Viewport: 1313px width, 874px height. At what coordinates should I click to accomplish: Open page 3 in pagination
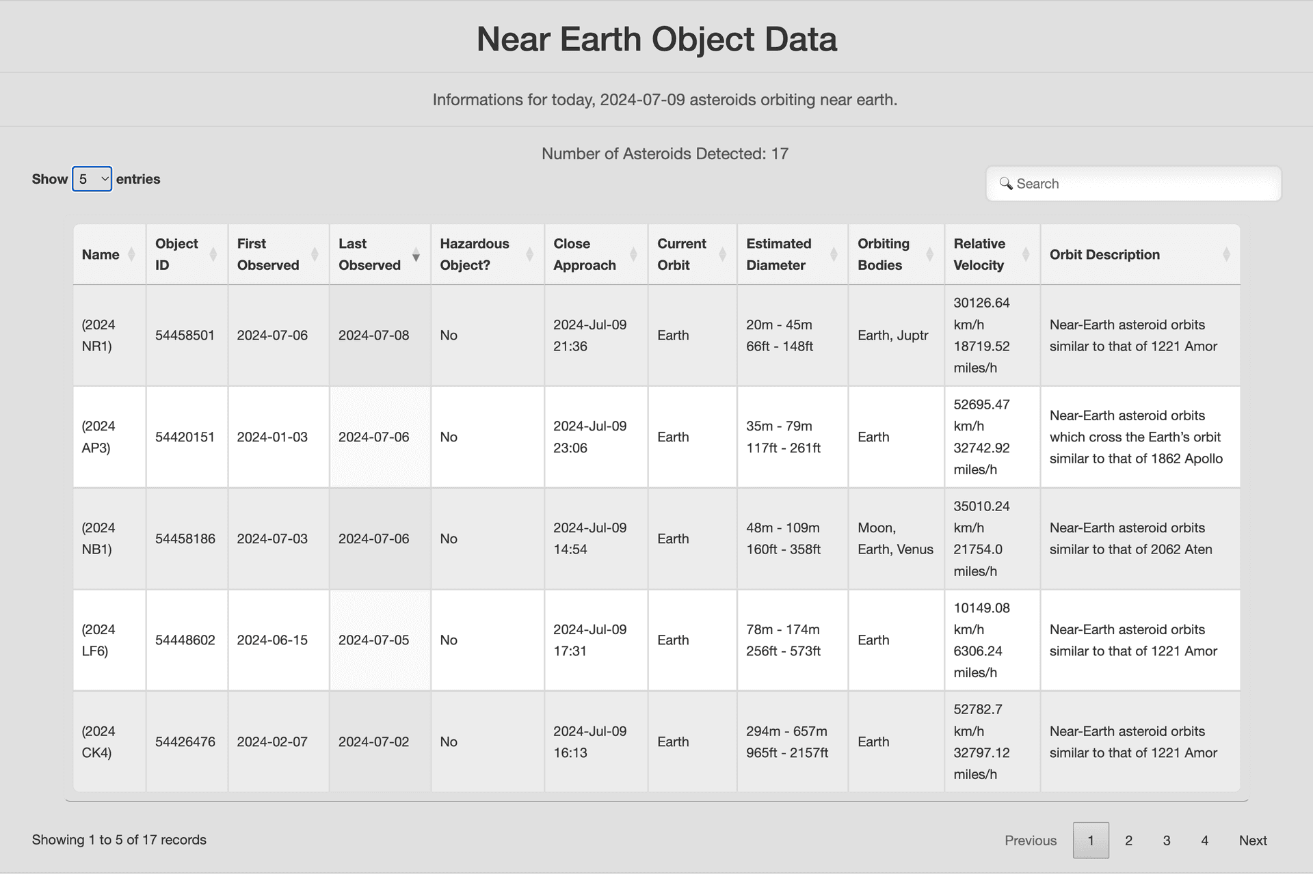click(x=1167, y=841)
